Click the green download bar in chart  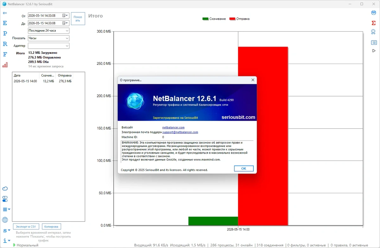(213, 221)
